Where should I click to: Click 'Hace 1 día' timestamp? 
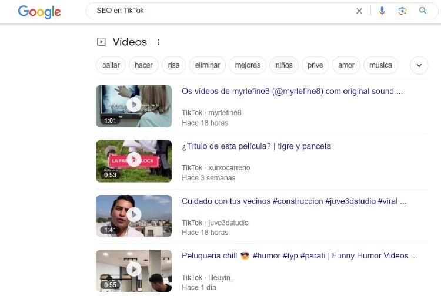coord(199,287)
